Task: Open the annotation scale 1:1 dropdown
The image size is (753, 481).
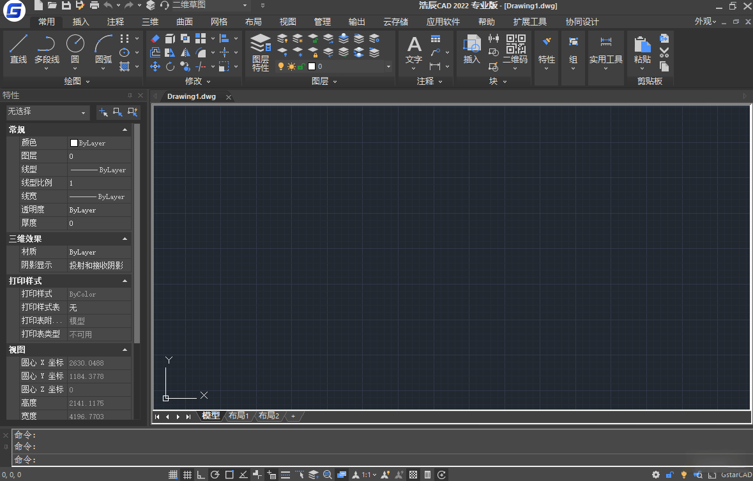Action: click(x=369, y=475)
